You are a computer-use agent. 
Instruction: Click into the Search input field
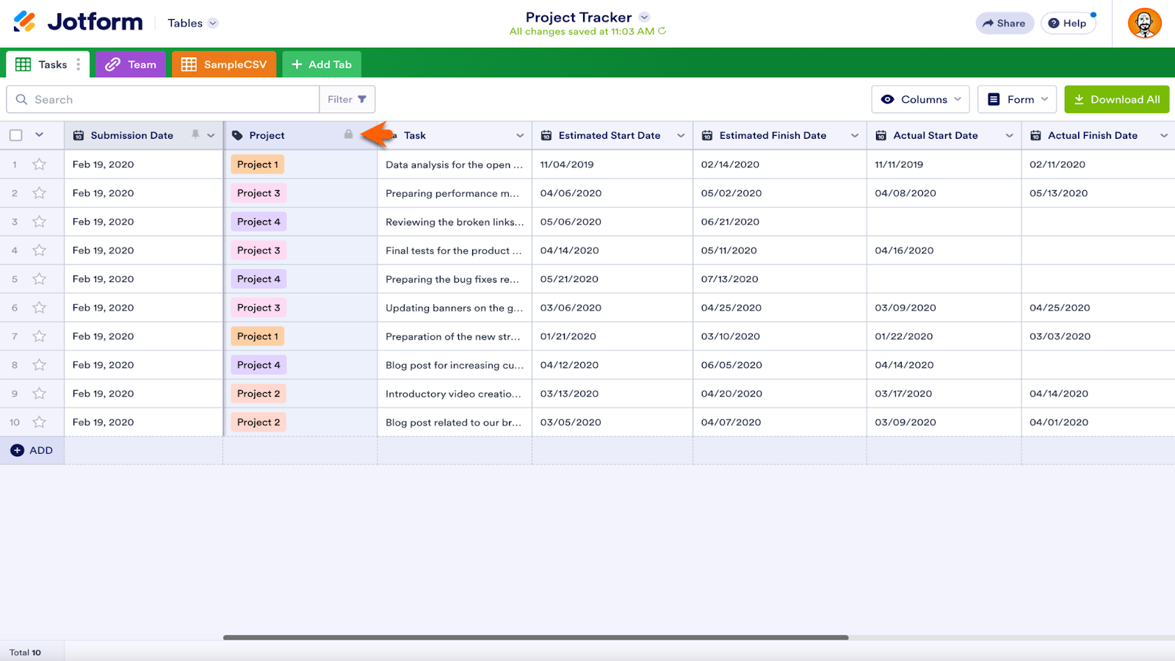(x=173, y=99)
